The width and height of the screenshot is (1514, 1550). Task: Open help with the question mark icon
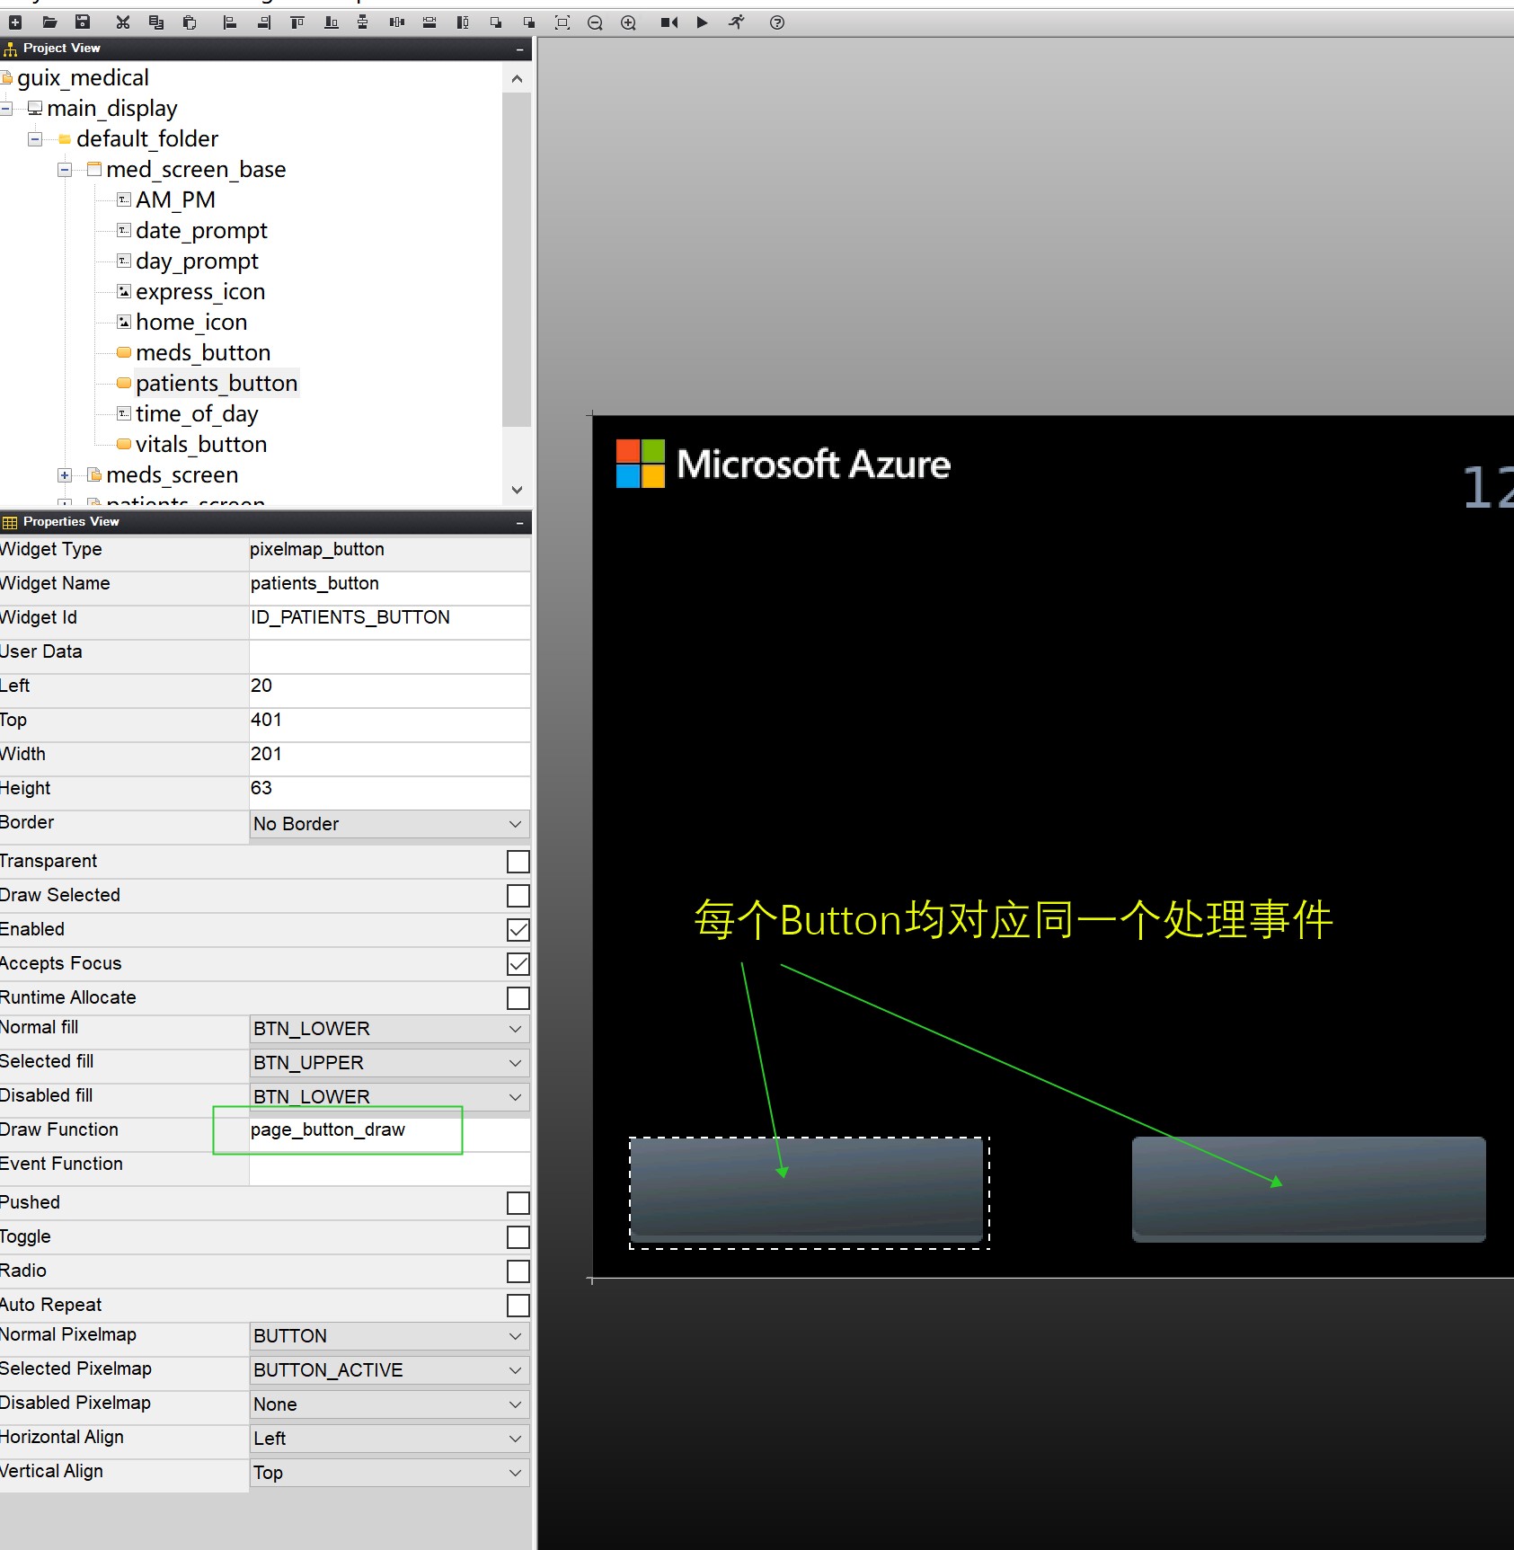777,22
